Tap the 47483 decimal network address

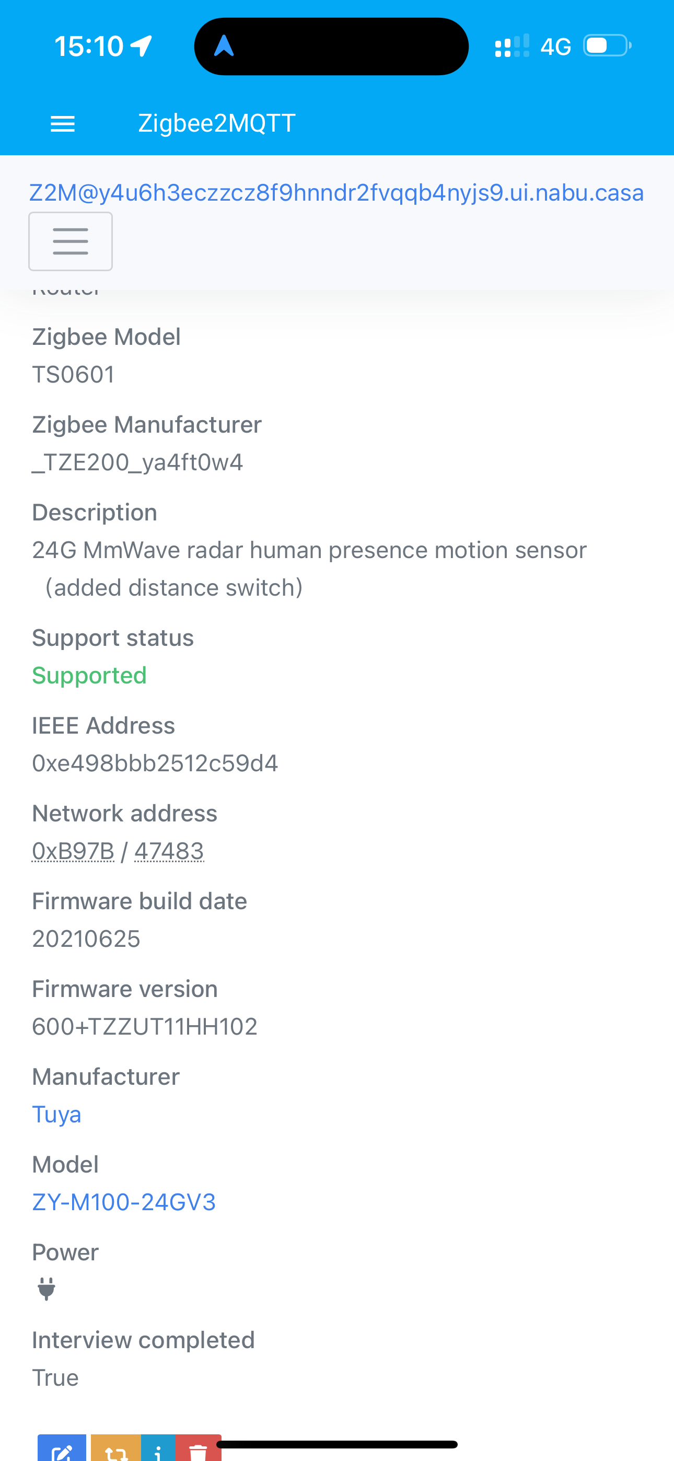pyautogui.click(x=169, y=851)
